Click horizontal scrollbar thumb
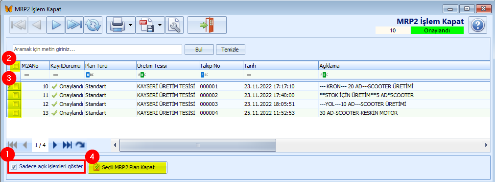The height and width of the screenshot is (182, 495). point(198,145)
